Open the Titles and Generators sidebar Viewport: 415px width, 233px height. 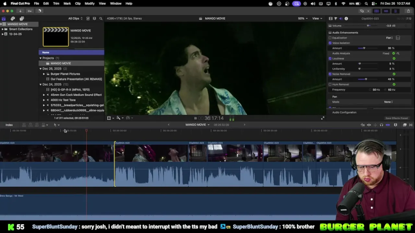(x=22, y=18)
